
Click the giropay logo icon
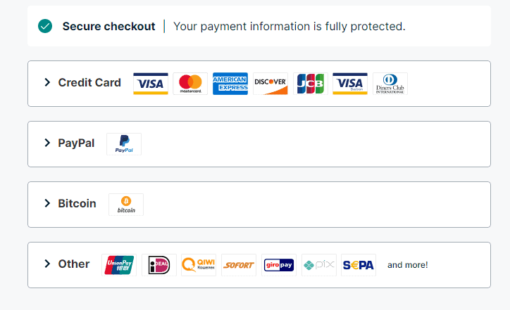tap(278, 265)
